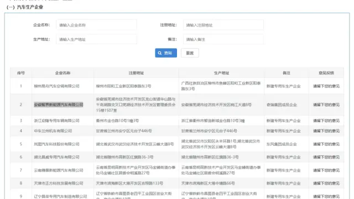Click the blue 查询 search button
This screenshot has height=199, width=354.
166,53
